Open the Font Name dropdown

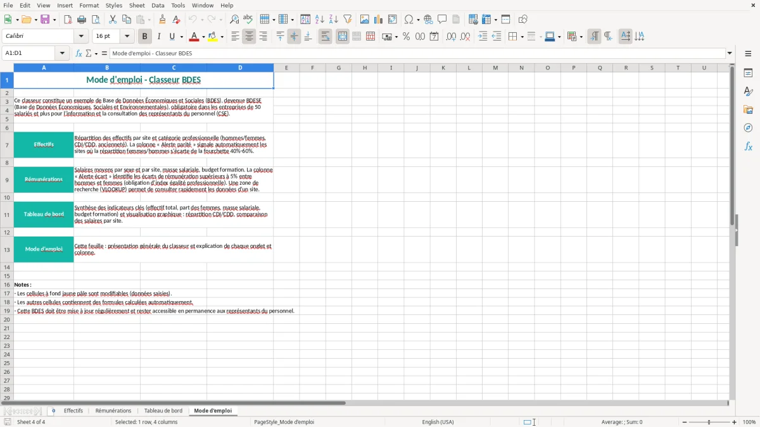click(80, 37)
